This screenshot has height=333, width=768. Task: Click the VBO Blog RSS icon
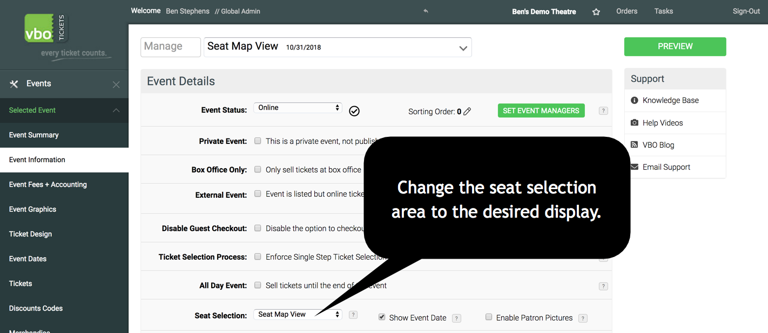click(635, 145)
